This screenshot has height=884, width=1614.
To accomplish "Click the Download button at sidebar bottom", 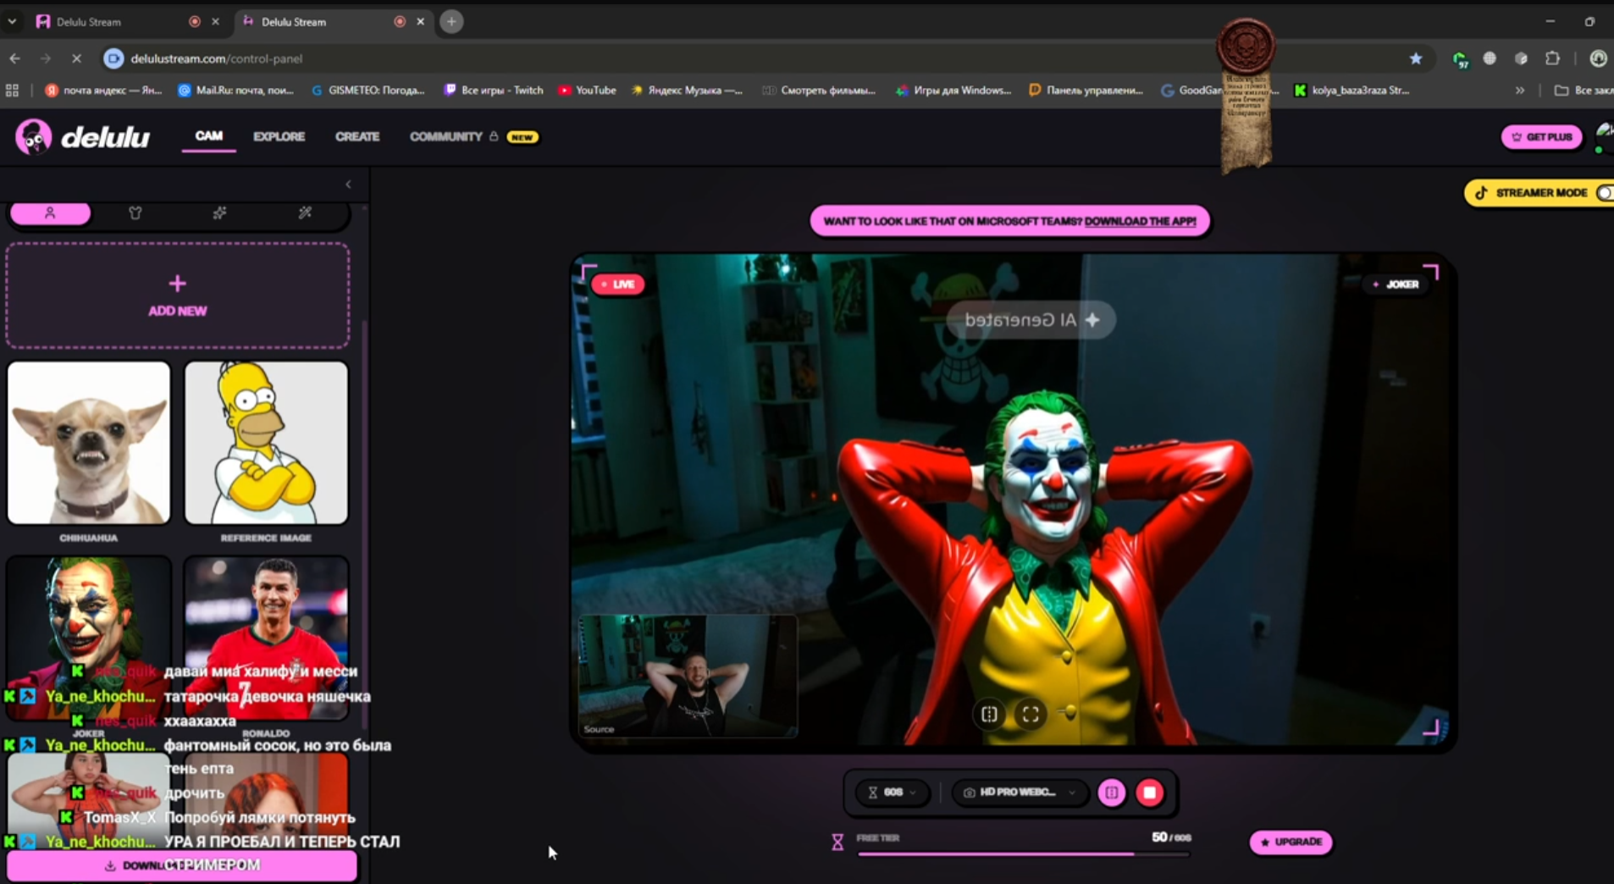I will point(182,865).
